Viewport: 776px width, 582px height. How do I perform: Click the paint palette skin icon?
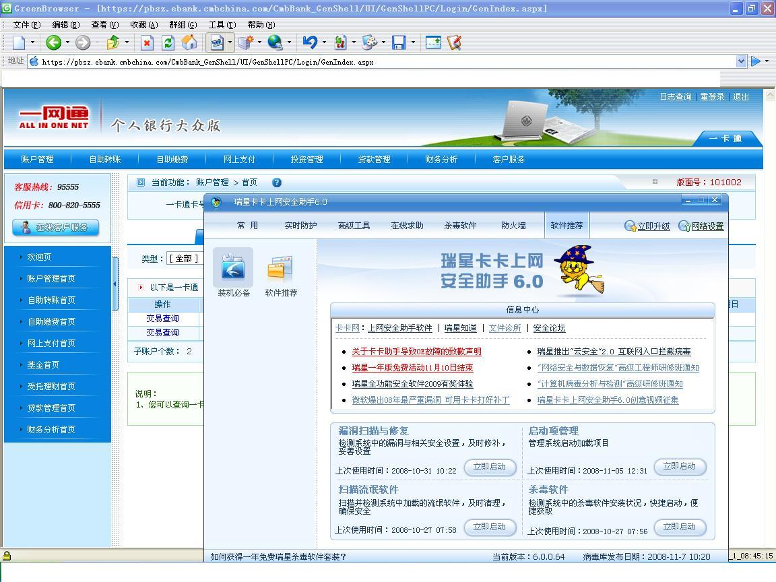pos(369,42)
